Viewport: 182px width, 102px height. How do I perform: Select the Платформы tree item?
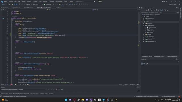click(x=152, y=31)
